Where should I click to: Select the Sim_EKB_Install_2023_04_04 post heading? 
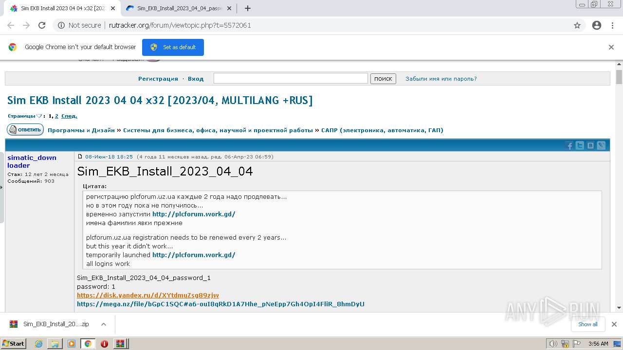(x=165, y=171)
